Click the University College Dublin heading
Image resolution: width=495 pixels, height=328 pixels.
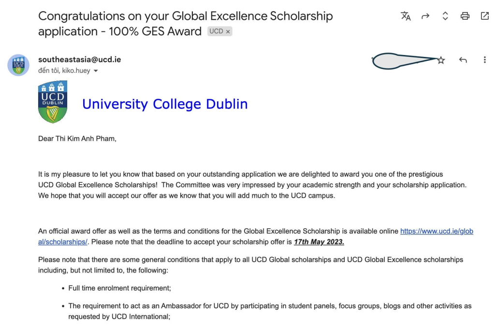(165, 104)
